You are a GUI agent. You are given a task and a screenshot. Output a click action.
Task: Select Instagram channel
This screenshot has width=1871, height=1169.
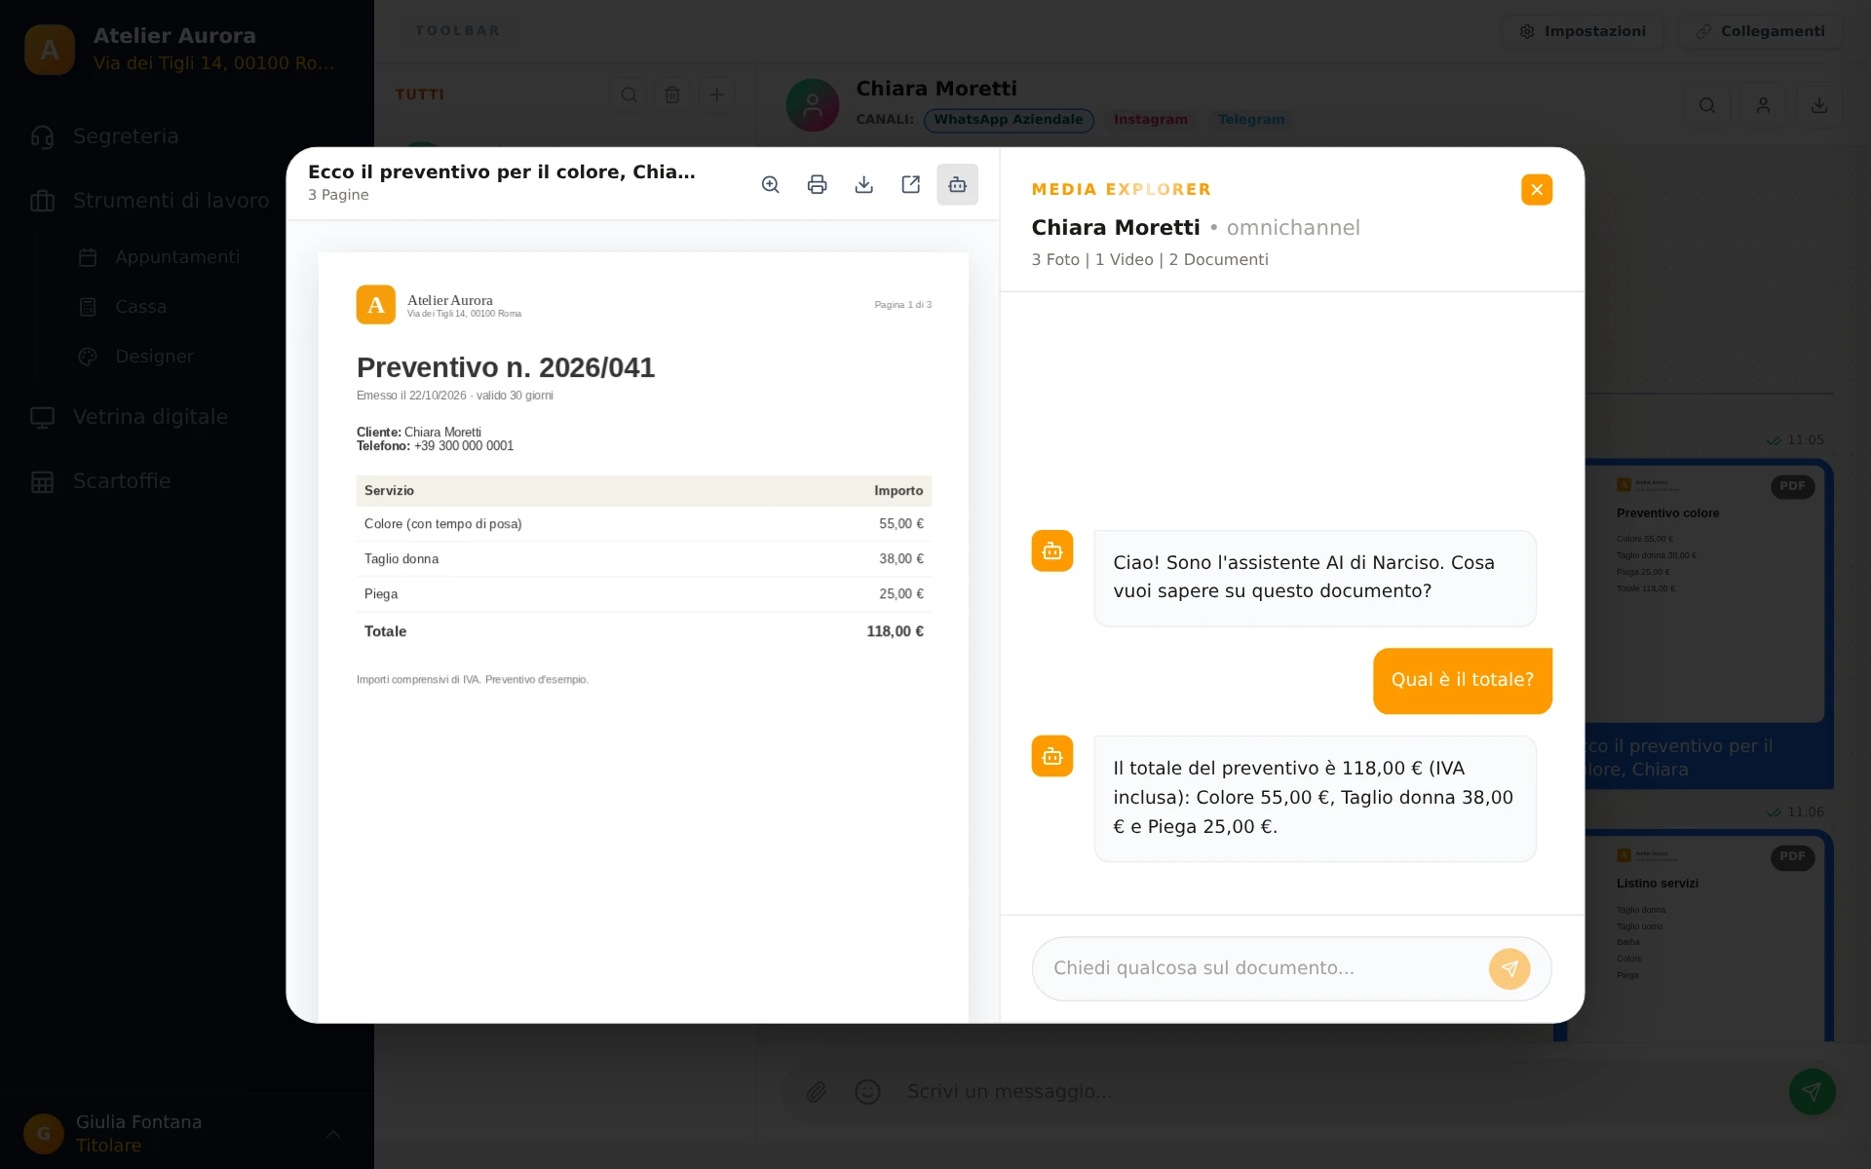point(1150,120)
